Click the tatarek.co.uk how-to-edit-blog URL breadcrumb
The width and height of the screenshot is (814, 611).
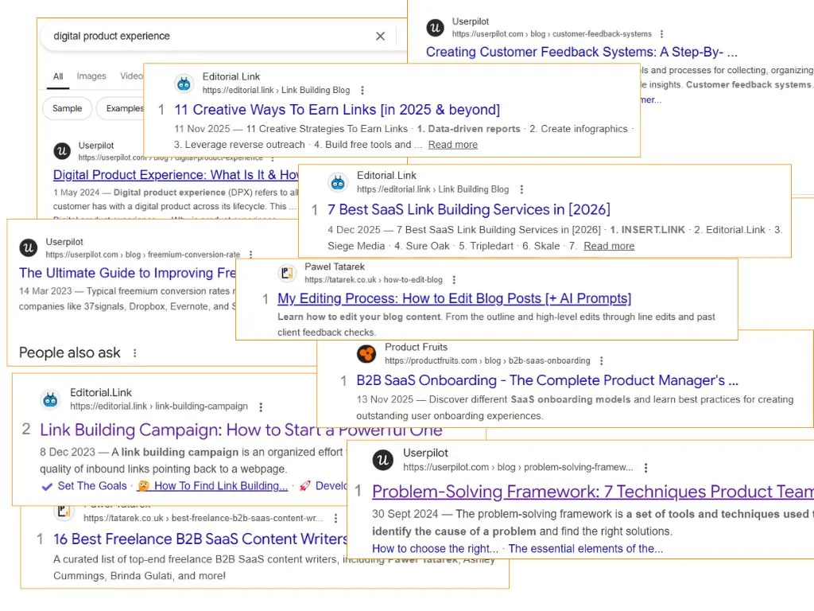[x=374, y=279]
